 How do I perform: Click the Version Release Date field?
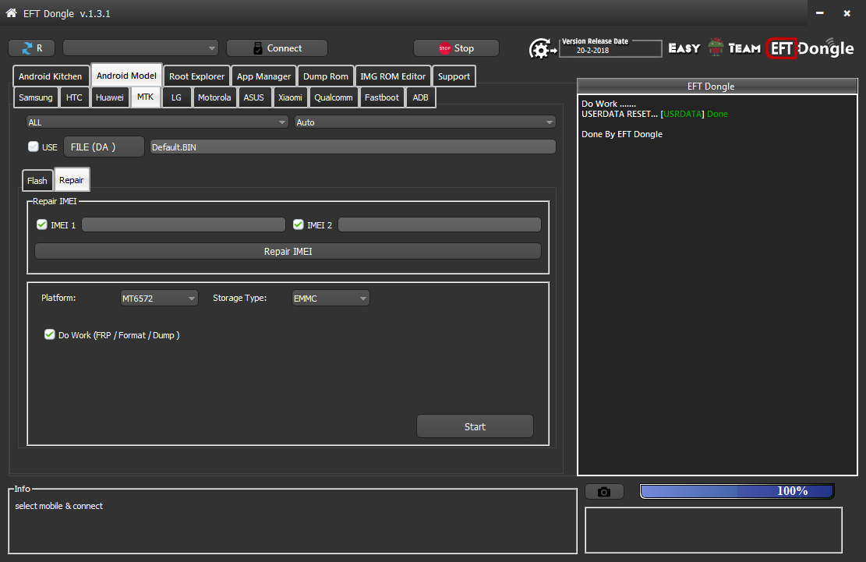(x=610, y=48)
